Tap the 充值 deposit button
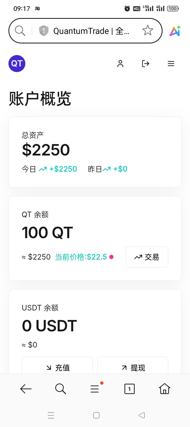Viewport: 190px width, 427px height. pos(57,367)
